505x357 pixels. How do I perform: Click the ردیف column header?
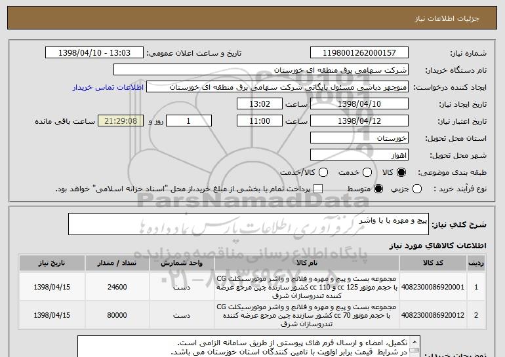pos(476,263)
